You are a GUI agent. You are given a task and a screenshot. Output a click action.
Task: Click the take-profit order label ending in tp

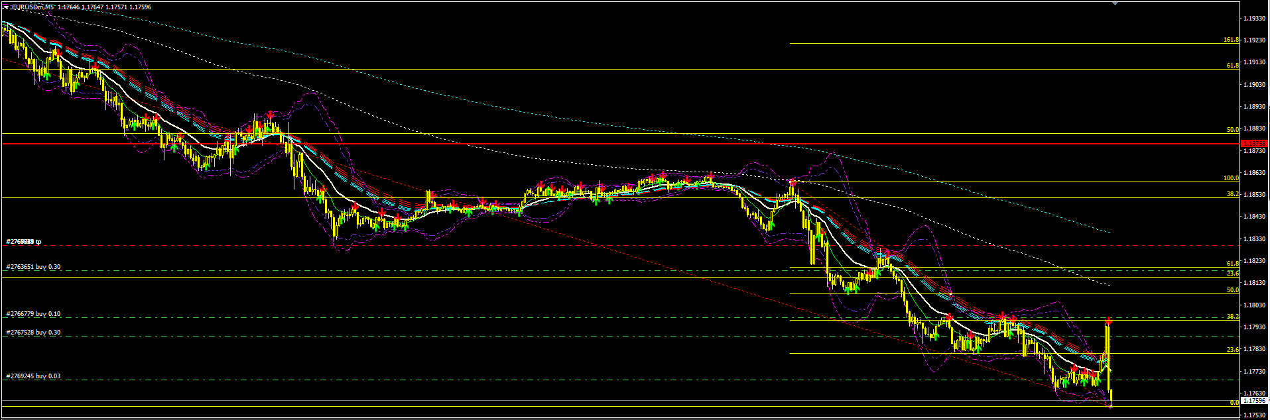coord(24,242)
